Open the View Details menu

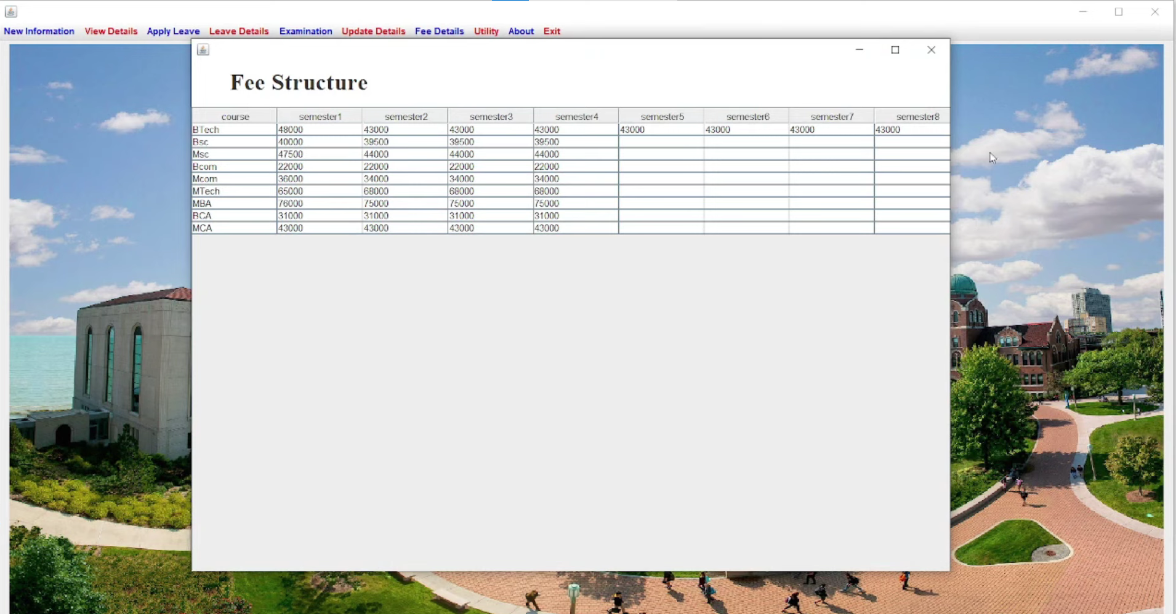coord(110,31)
